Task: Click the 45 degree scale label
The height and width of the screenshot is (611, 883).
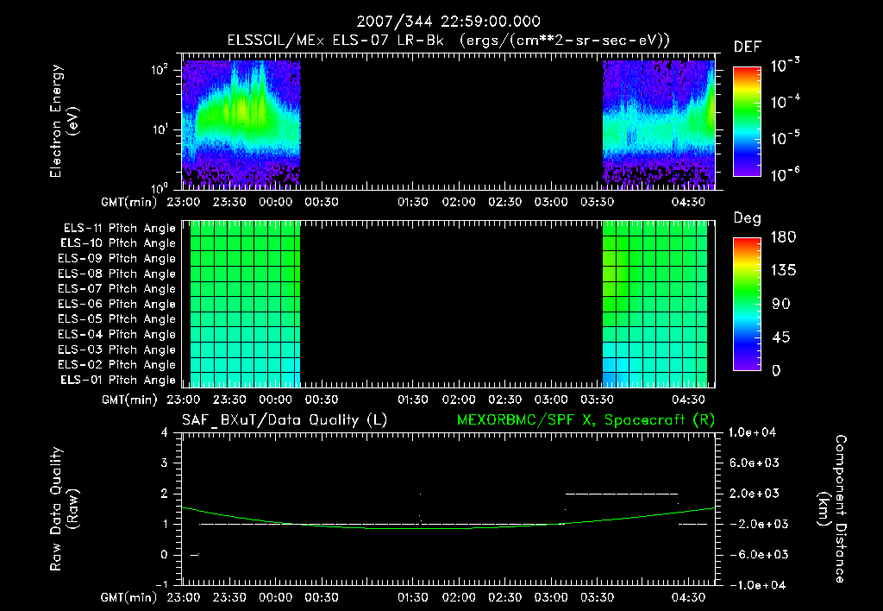Action: point(780,337)
